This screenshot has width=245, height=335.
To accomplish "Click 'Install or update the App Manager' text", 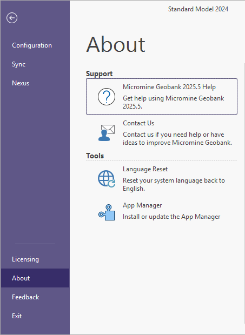I will (x=171, y=217).
